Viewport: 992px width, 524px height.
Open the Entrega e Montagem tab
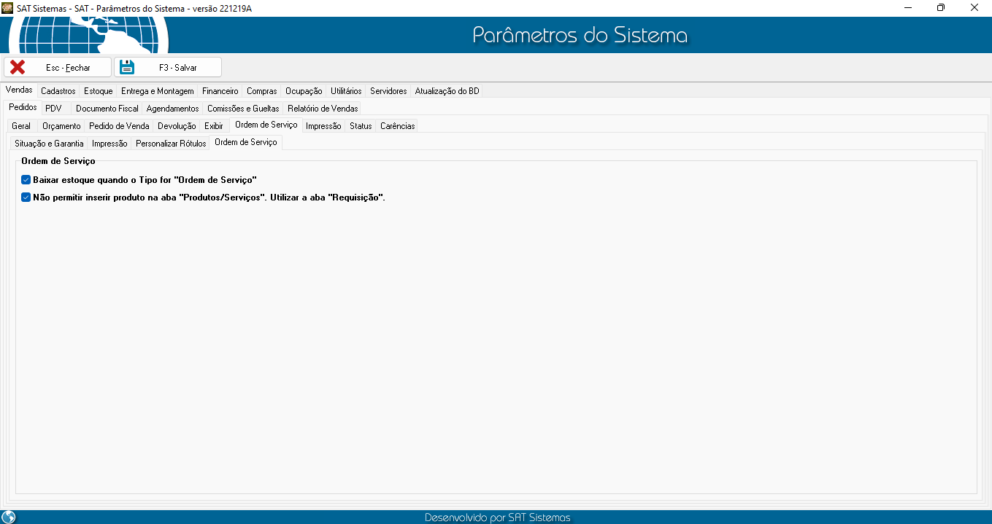(157, 91)
